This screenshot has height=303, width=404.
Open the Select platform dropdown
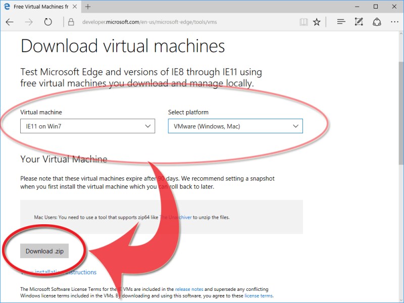[235, 126]
